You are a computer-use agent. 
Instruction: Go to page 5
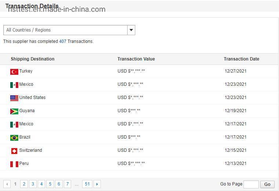tap(50, 184)
